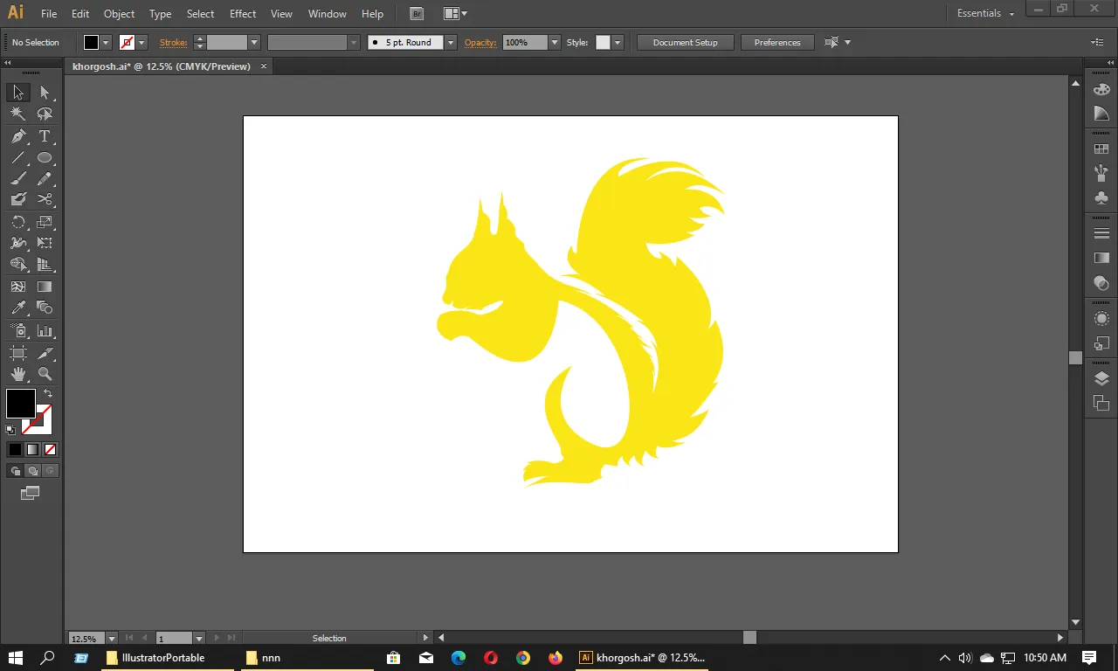Select the Gradient tool in toolbox

click(x=45, y=287)
